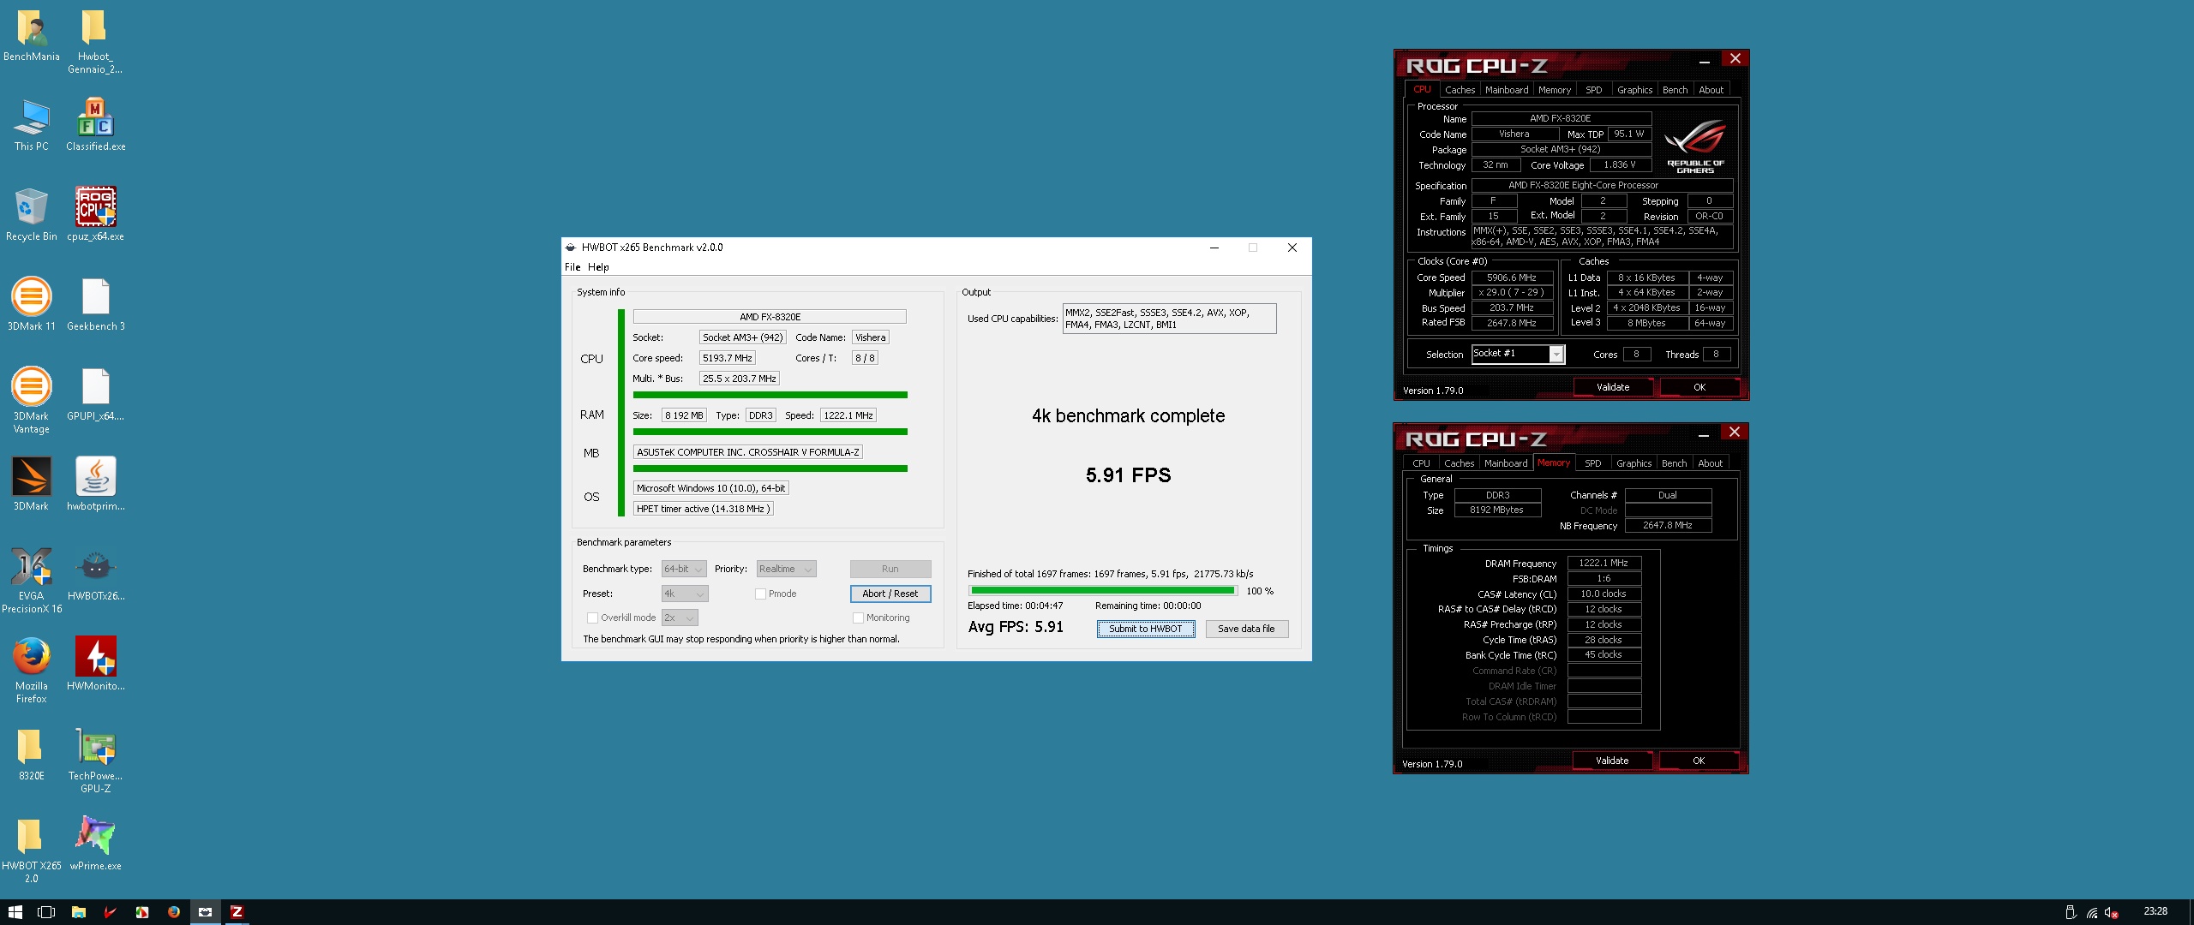Select the 3DMark 11 desktop icon

[x=32, y=306]
